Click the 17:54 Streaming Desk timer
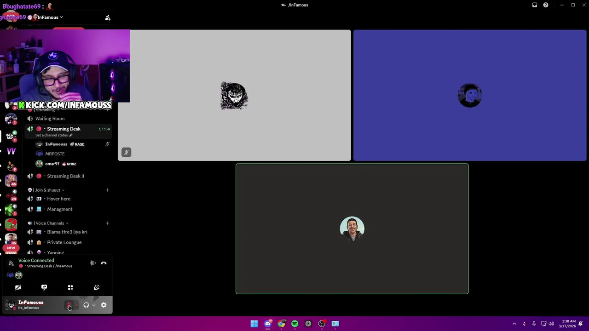Image resolution: width=589 pixels, height=331 pixels. 104,129
